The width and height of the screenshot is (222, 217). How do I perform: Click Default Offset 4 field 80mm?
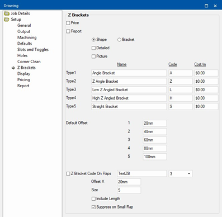155,148
